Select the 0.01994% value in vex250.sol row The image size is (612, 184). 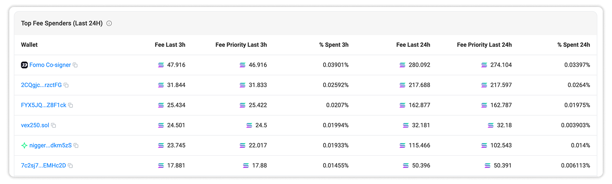[336, 125]
